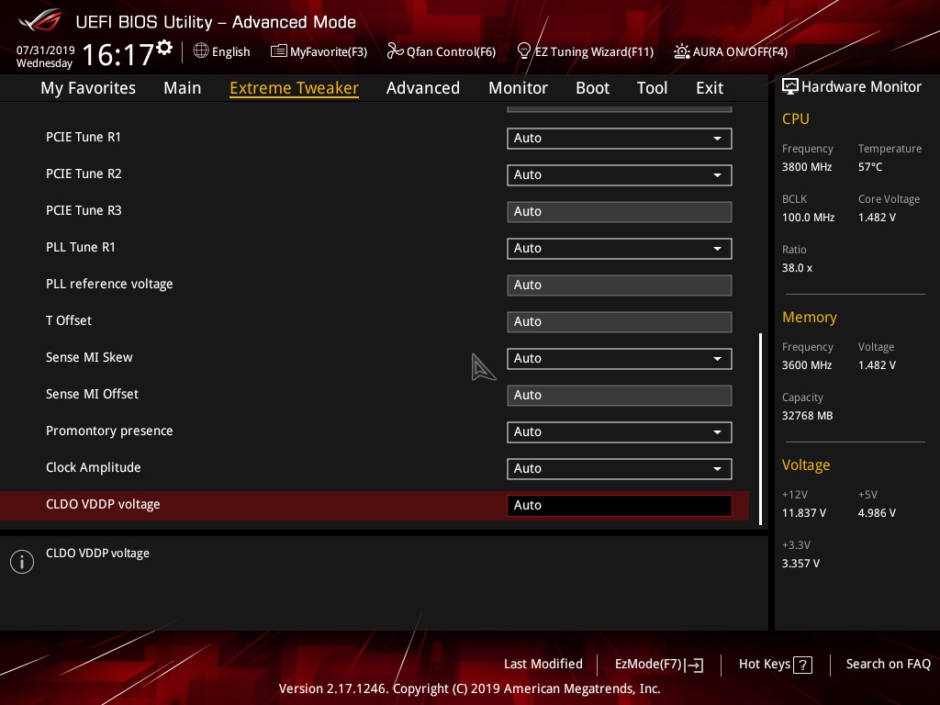The width and height of the screenshot is (940, 705).
Task: Expand Promontory presence dropdown
Action: pyautogui.click(x=620, y=431)
